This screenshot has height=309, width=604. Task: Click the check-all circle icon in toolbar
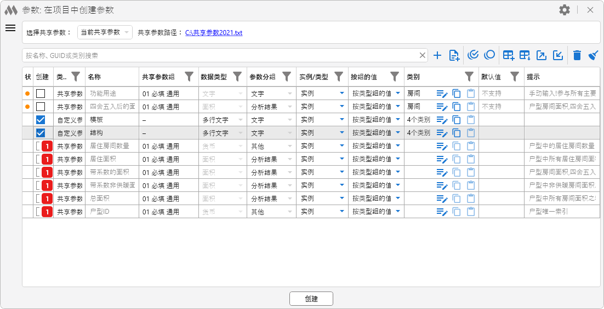pos(474,55)
